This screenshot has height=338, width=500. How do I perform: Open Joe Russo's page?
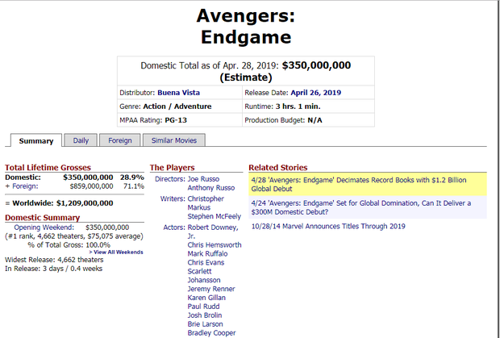tap(203, 179)
